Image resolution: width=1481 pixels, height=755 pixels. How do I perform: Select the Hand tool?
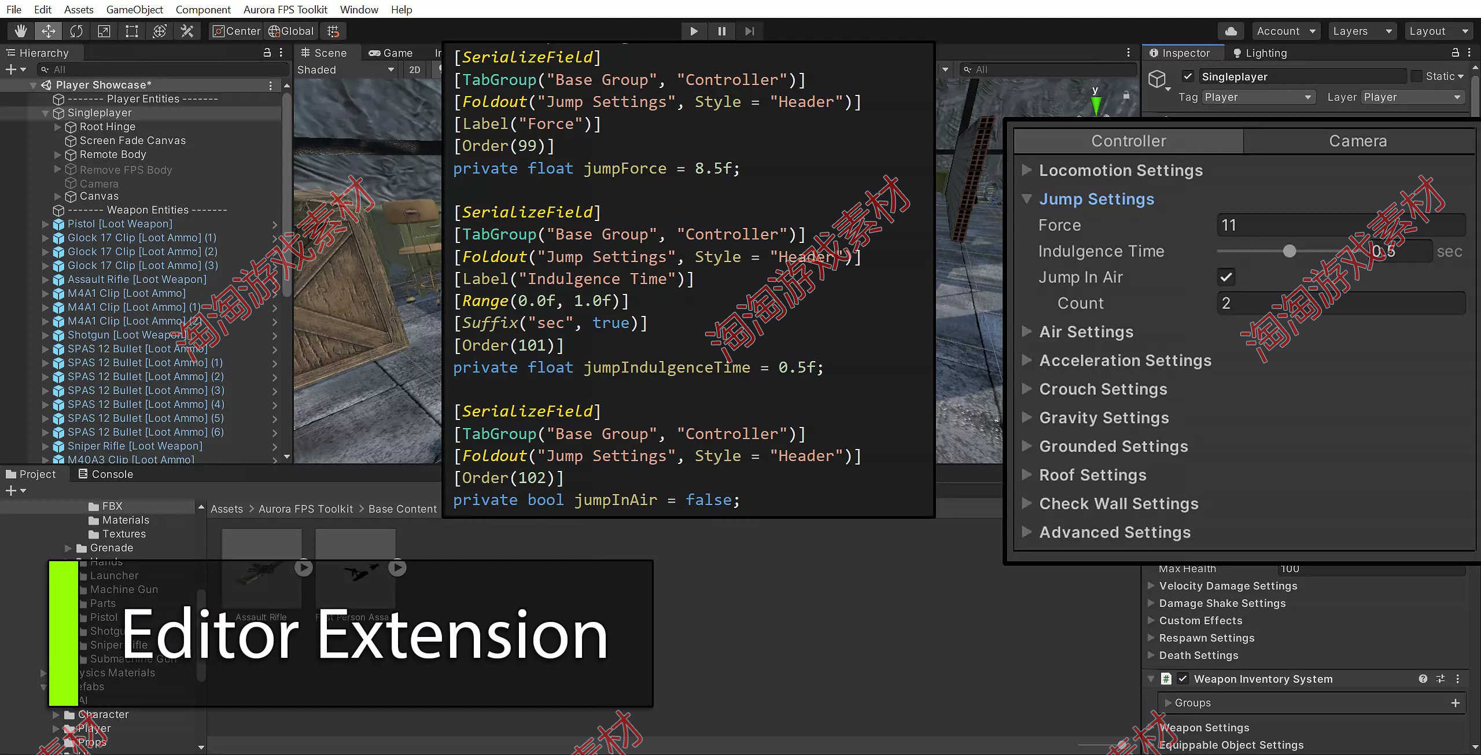coord(21,31)
